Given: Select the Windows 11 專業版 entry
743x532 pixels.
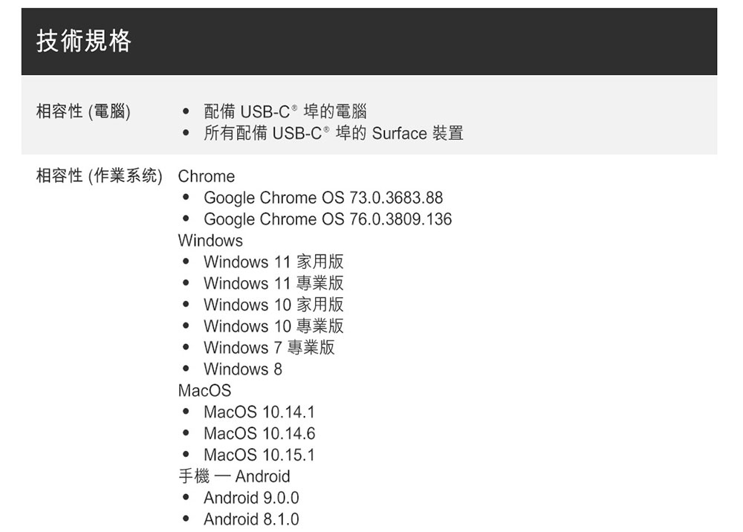Looking at the screenshot, I should [x=273, y=283].
